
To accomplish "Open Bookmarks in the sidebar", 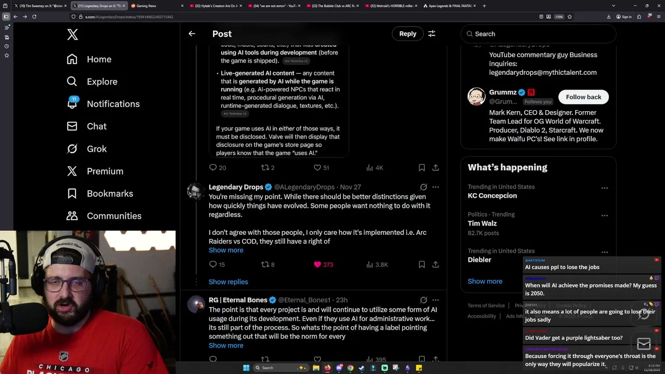I will pos(100,193).
